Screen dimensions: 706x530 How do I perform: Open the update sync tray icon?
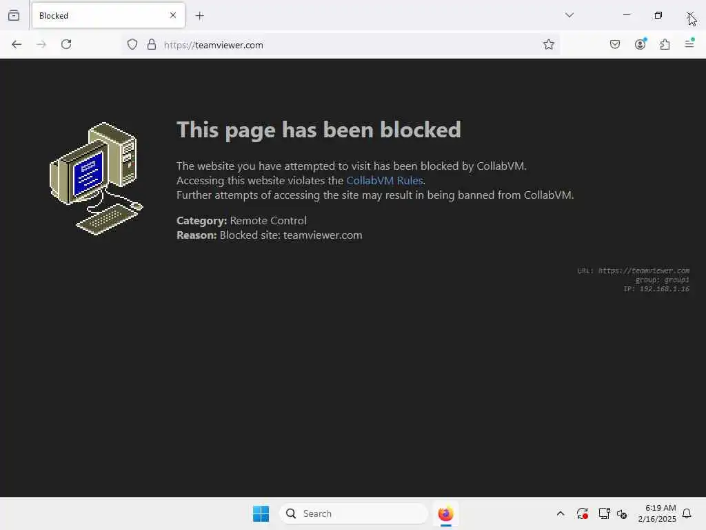(582, 513)
